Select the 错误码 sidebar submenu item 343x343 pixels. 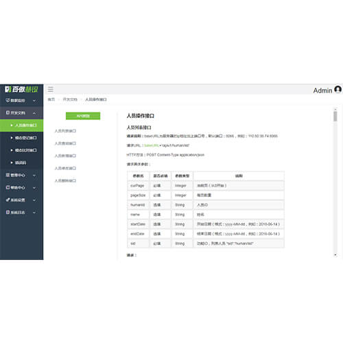tap(21, 163)
